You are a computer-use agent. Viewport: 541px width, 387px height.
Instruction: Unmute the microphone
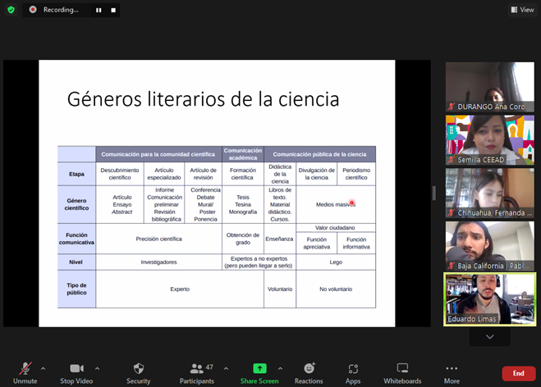25,373
